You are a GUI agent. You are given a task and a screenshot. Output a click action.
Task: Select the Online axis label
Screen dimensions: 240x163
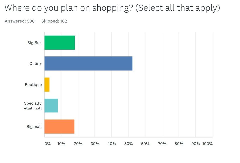click(35, 63)
